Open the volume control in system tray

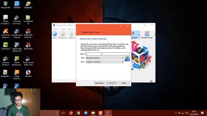pos(187,113)
